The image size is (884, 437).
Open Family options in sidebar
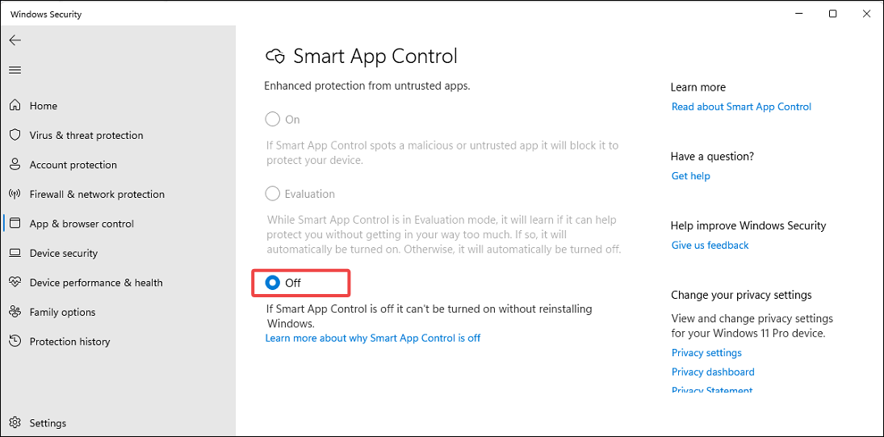point(63,312)
